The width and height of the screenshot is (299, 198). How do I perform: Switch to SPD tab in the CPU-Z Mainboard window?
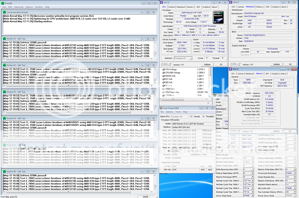click(x=267, y=7)
